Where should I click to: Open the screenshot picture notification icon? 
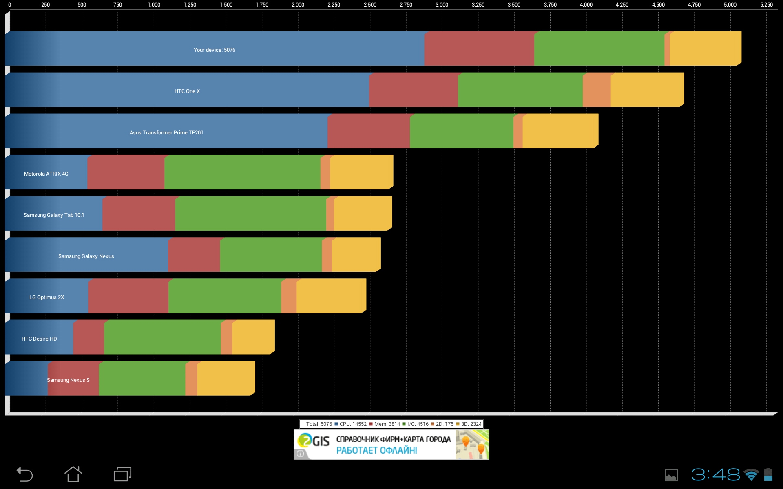tap(671, 475)
